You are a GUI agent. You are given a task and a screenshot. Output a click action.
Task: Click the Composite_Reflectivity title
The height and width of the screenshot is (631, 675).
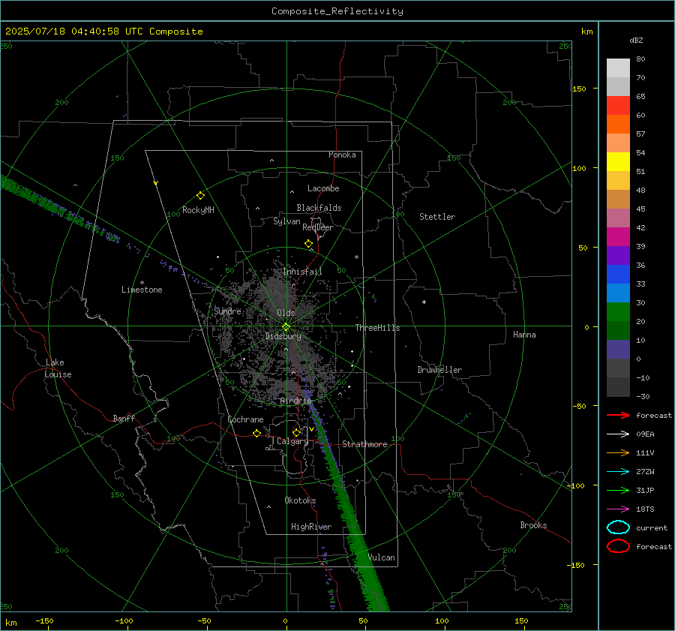click(x=337, y=11)
